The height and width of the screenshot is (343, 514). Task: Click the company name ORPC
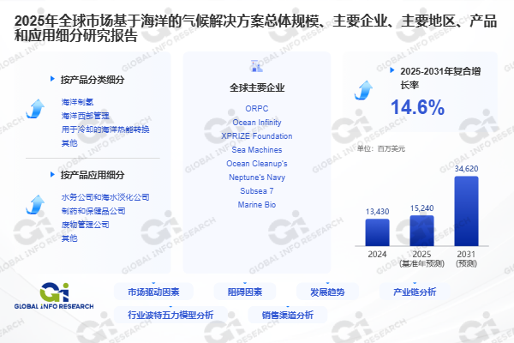pyautogui.click(x=257, y=109)
